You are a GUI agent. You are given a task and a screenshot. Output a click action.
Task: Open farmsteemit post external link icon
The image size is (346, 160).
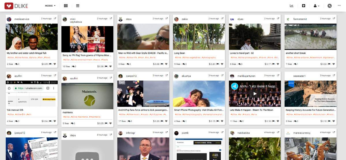[334, 19]
